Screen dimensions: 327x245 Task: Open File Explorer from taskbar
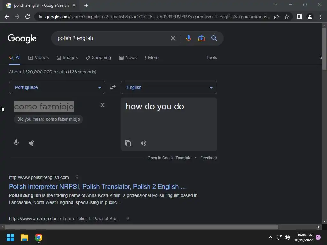pos(24,237)
